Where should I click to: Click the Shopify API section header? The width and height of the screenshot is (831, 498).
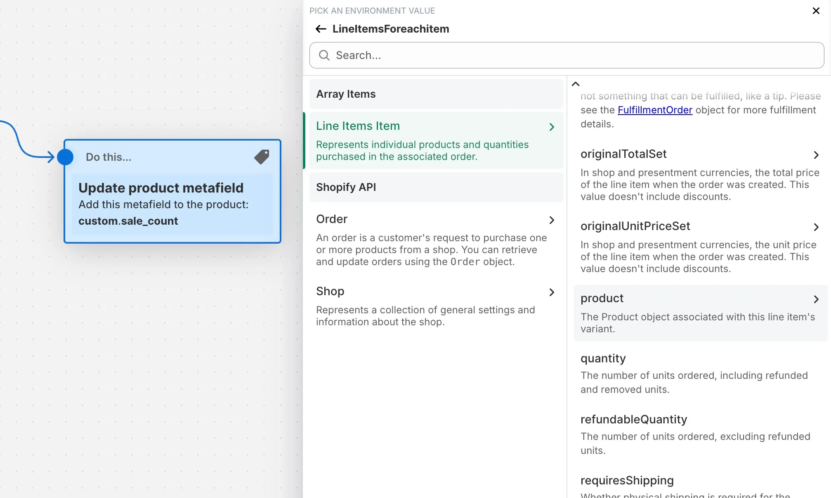pos(436,187)
